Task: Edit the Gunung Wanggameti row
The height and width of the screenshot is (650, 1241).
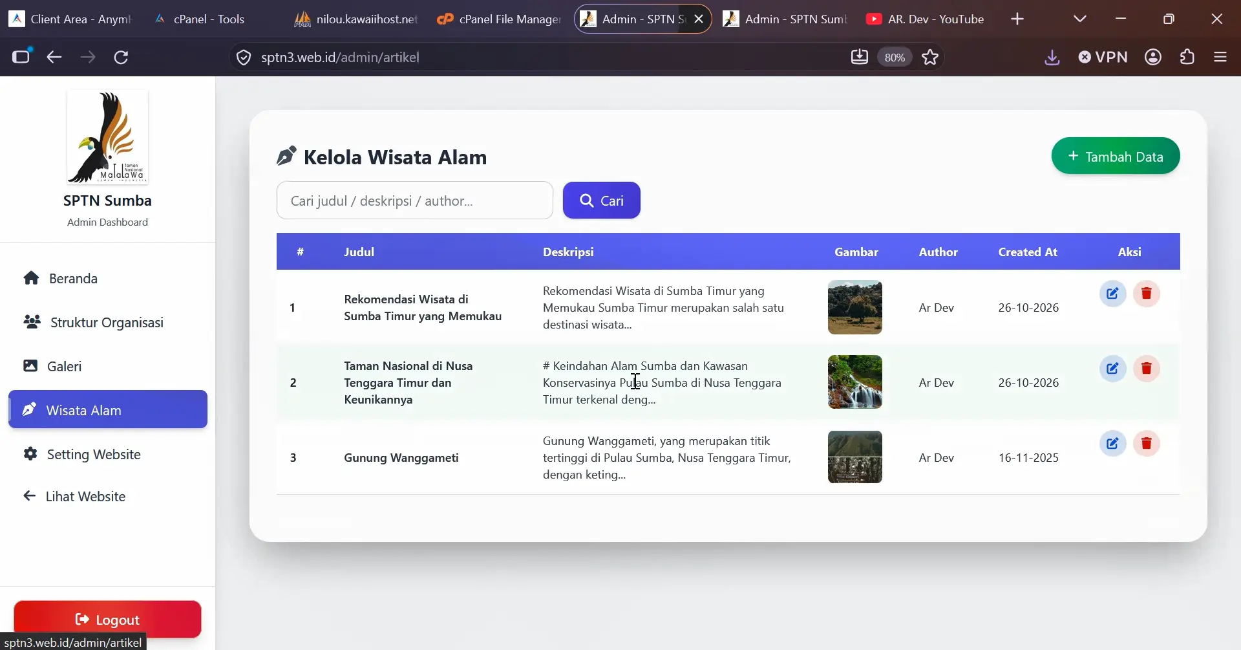Action: coord(1112,444)
